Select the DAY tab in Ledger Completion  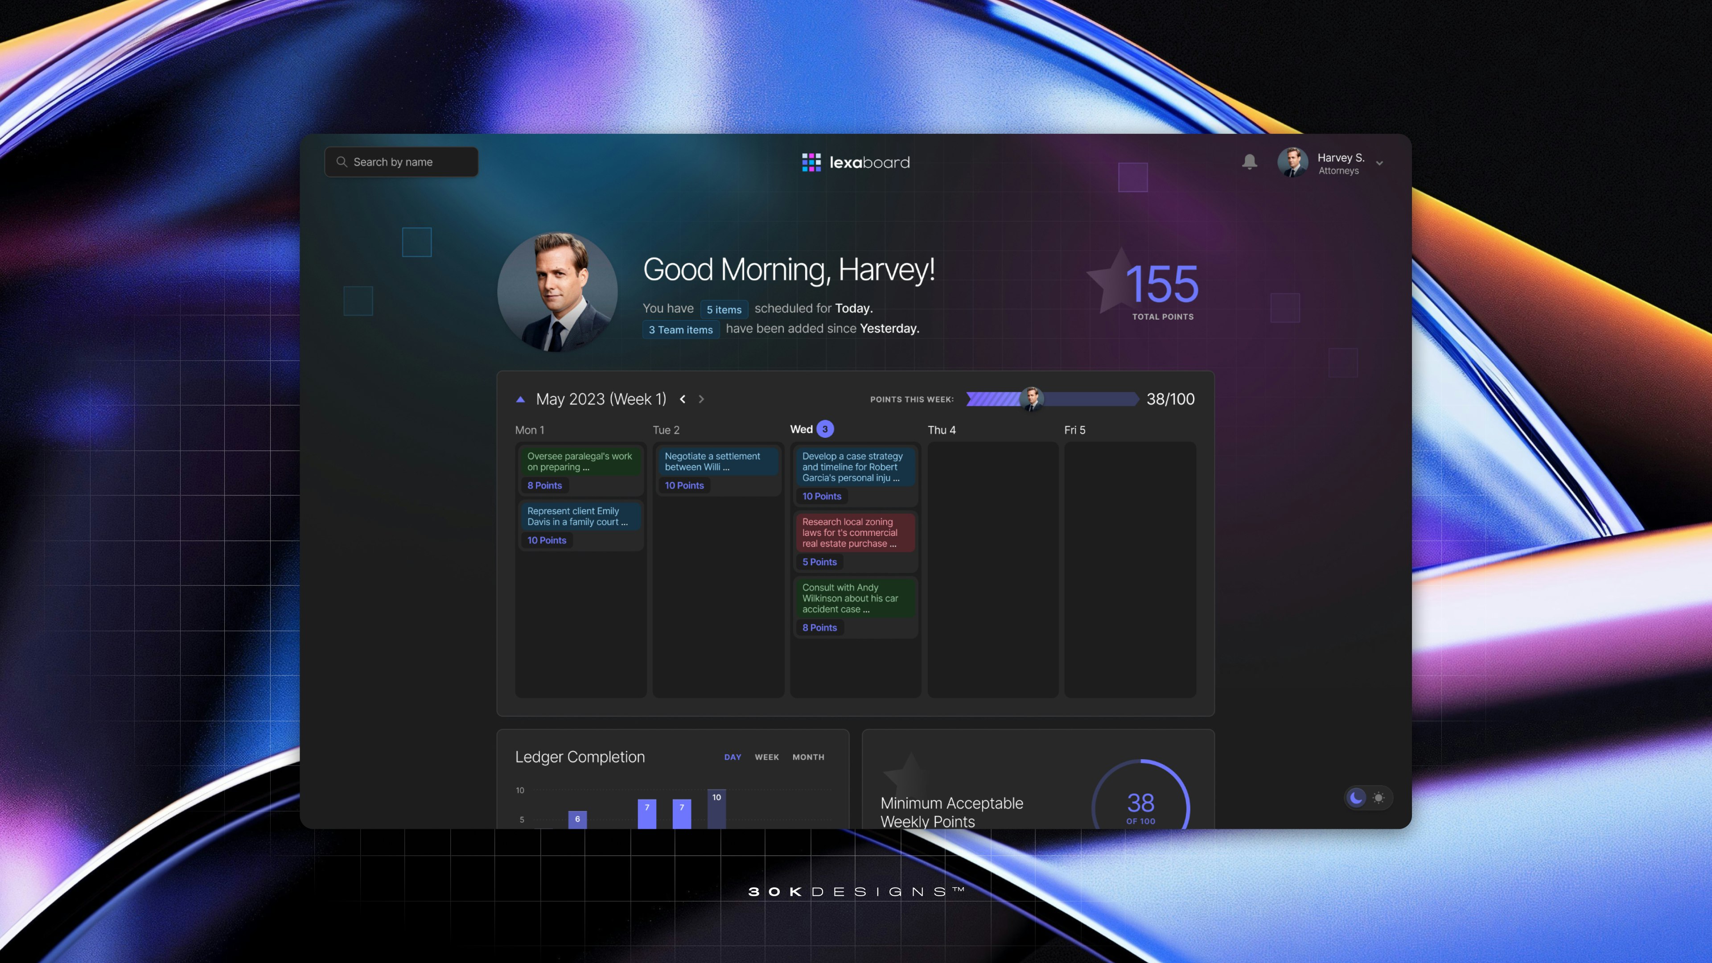tap(733, 757)
